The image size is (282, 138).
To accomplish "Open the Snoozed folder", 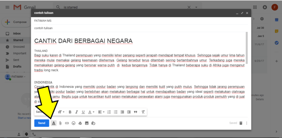I will (x=19, y=47).
